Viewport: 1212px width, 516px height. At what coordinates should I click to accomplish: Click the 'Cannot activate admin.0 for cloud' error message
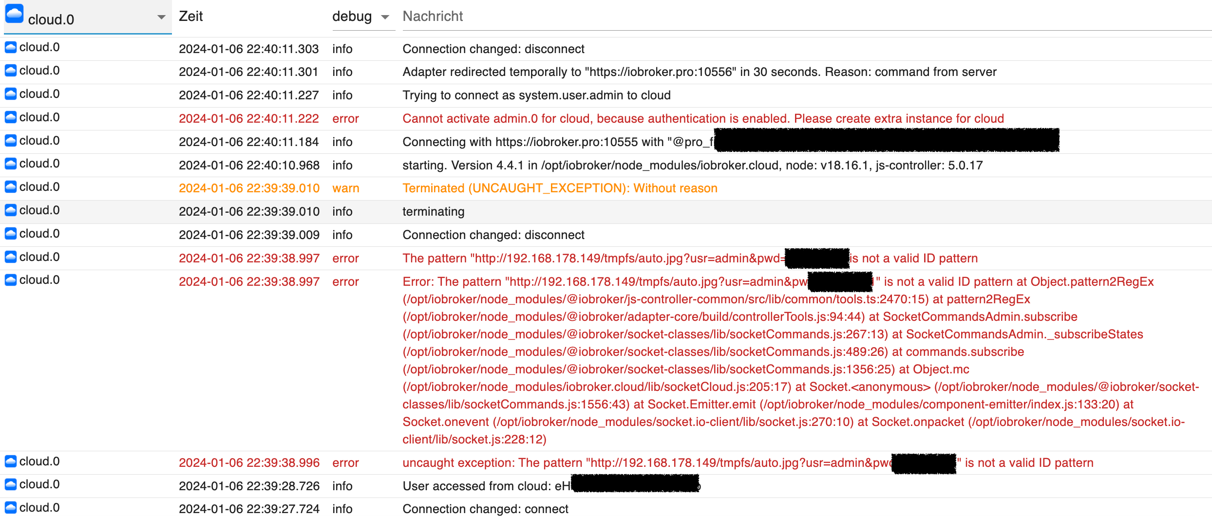(703, 119)
